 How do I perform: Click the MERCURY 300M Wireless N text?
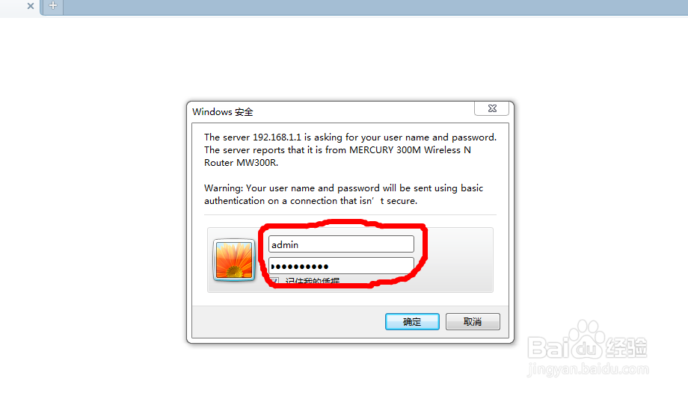[410, 150]
